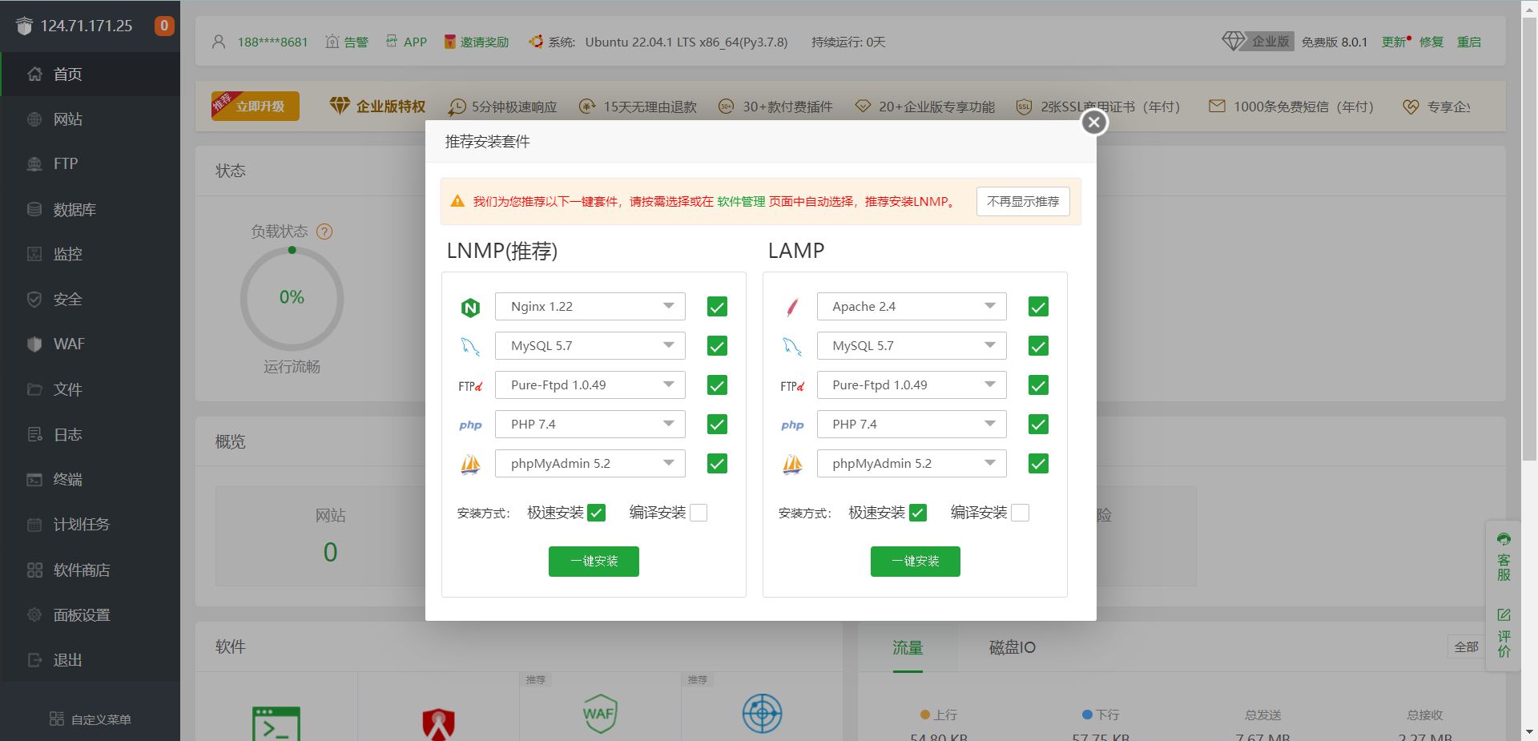Switch to the 流量 traffic tab
Image resolution: width=1538 pixels, height=741 pixels.
click(908, 647)
